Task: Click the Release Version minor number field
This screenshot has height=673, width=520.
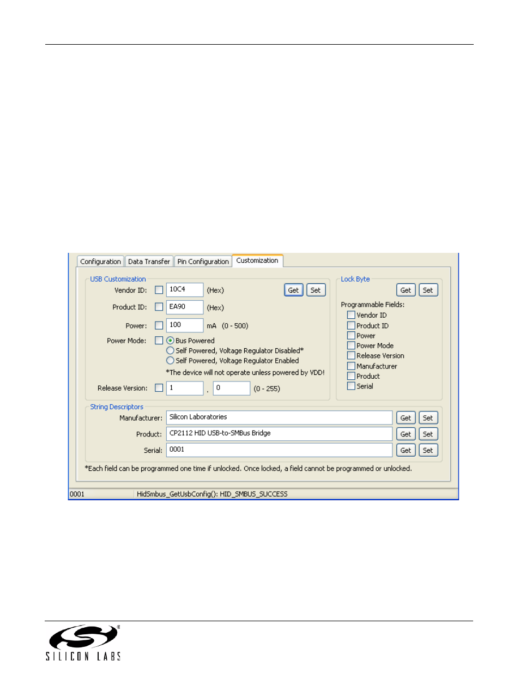Action: pos(232,388)
